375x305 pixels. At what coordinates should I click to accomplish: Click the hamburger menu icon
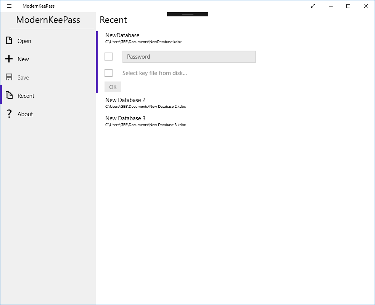coord(9,6)
